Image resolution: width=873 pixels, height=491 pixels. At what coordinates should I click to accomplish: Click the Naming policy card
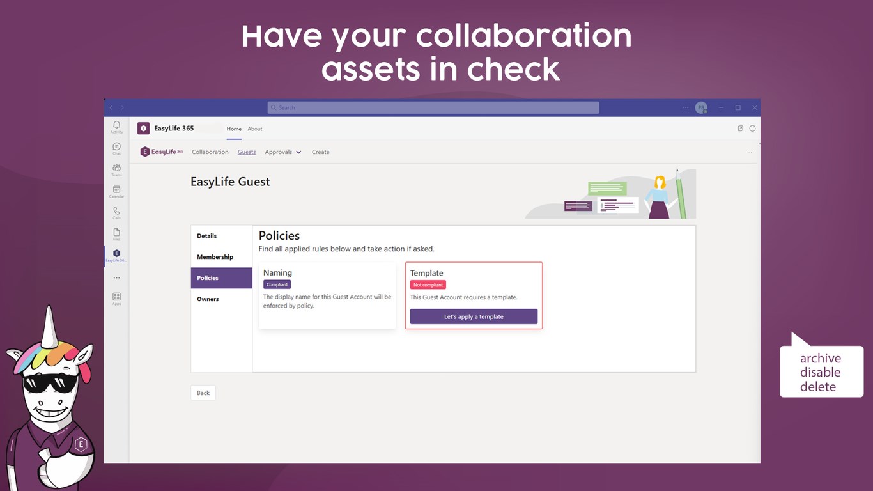[327, 295]
